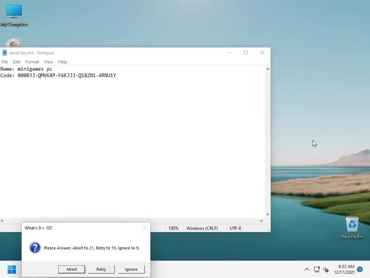Viewport: 370px width, 278px height.
Task: Open the network status tray icon
Action: 317,269
